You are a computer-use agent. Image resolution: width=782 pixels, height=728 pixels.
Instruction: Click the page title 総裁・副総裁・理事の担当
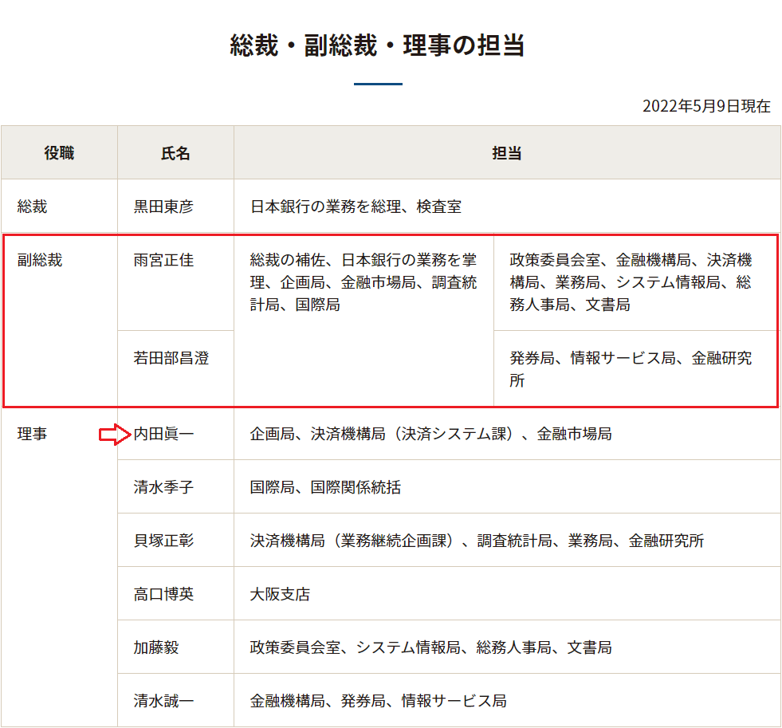pyautogui.click(x=377, y=45)
